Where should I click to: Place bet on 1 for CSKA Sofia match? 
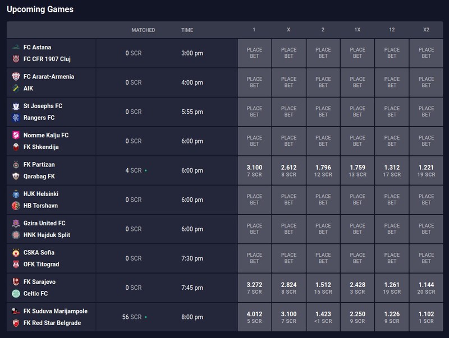(x=254, y=258)
